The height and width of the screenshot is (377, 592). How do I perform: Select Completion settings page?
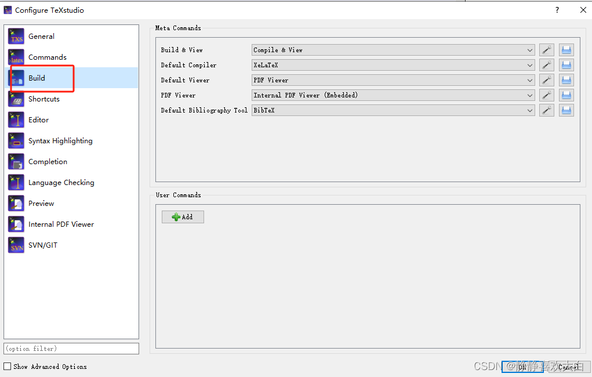(x=71, y=162)
